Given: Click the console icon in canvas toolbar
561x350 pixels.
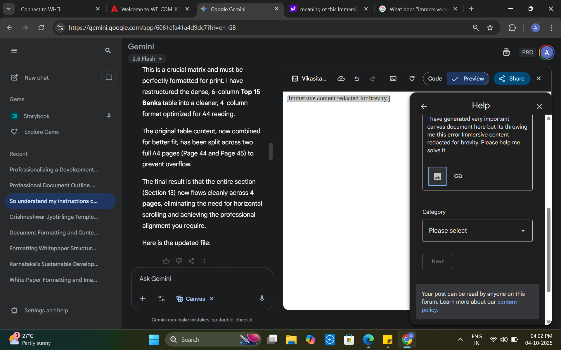Looking at the screenshot, I should coord(393,78).
